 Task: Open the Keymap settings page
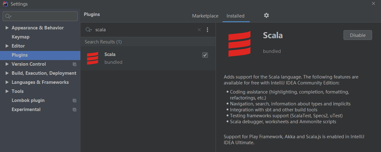click(x=20, y=37)
